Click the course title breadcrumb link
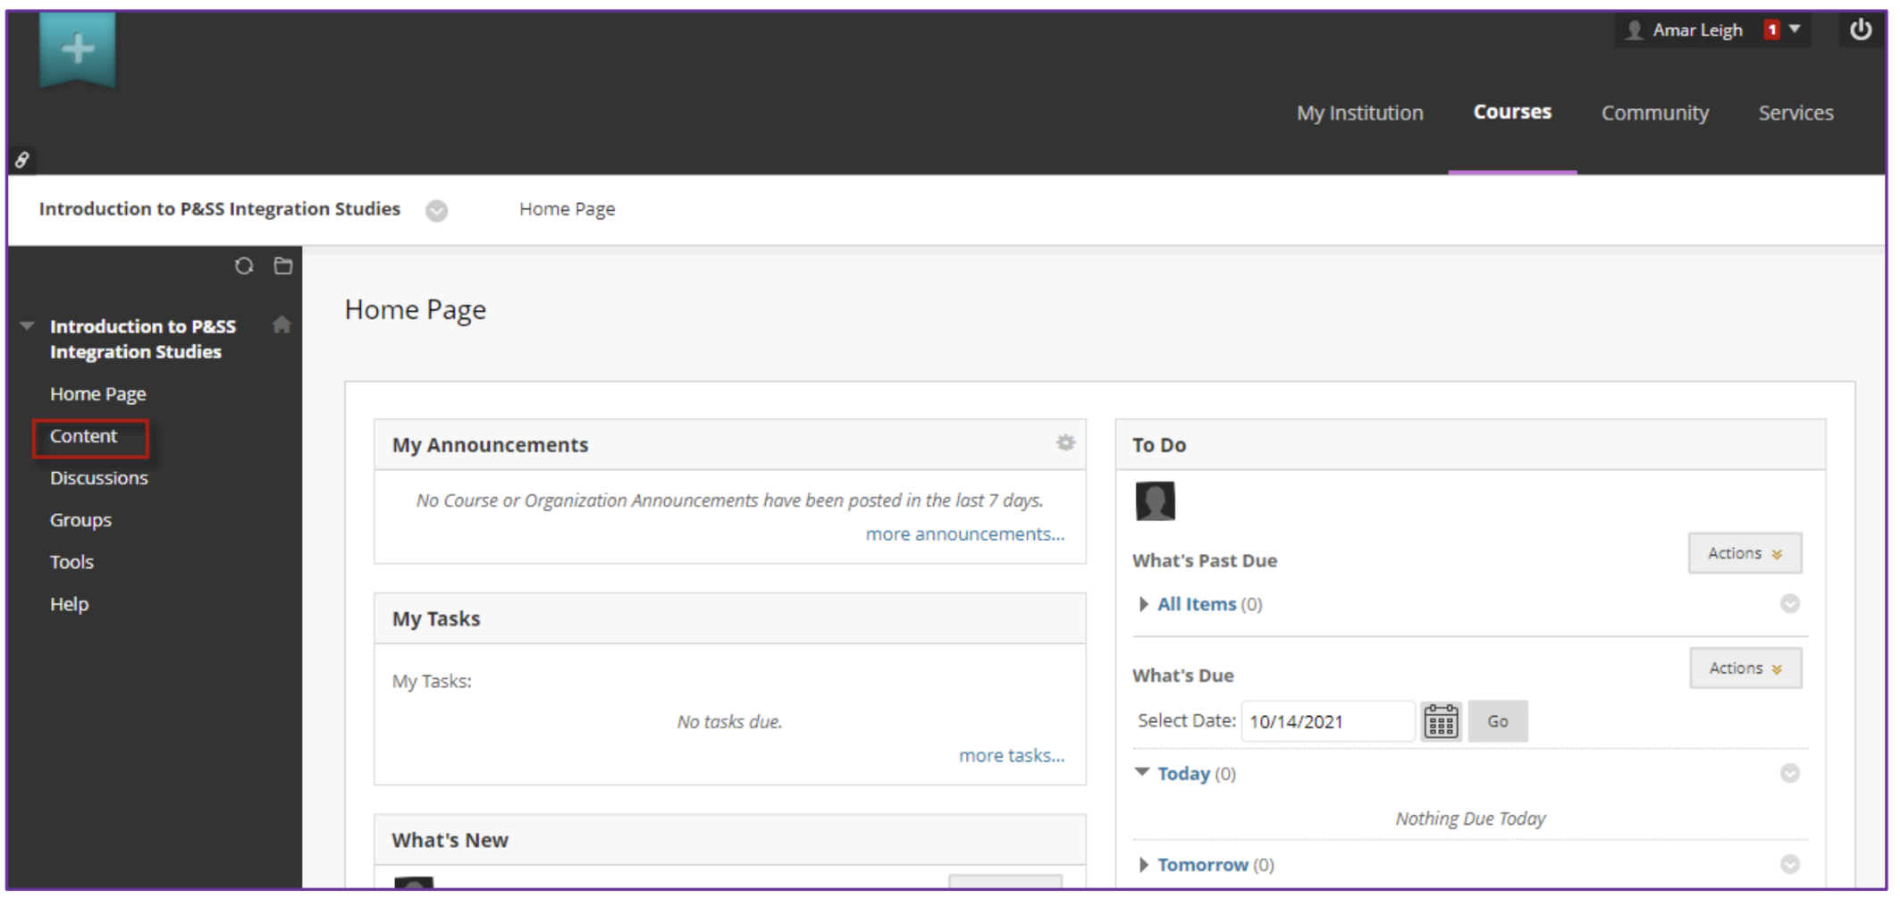The height and width of the screenshot is (899, 1900). (x=220, y=209)
